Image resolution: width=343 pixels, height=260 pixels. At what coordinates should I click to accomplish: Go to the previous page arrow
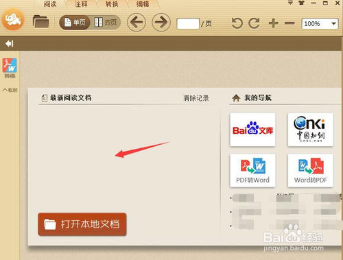[x=137, y=23]
